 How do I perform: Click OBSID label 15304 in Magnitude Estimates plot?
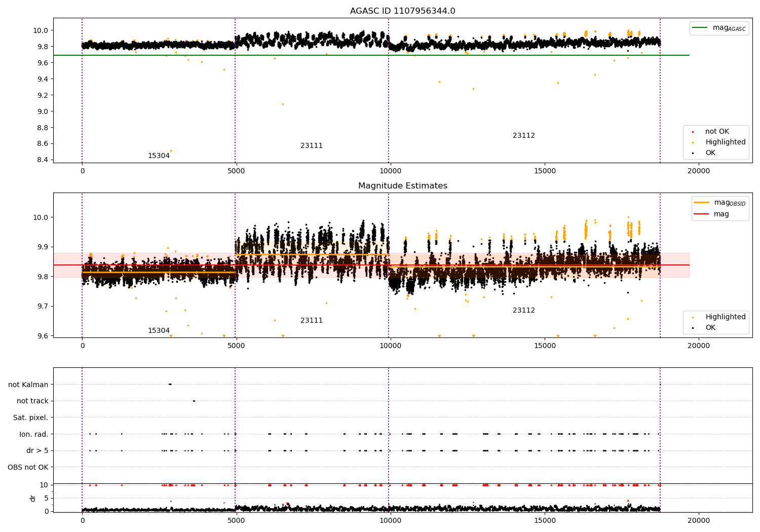[159, 331]
